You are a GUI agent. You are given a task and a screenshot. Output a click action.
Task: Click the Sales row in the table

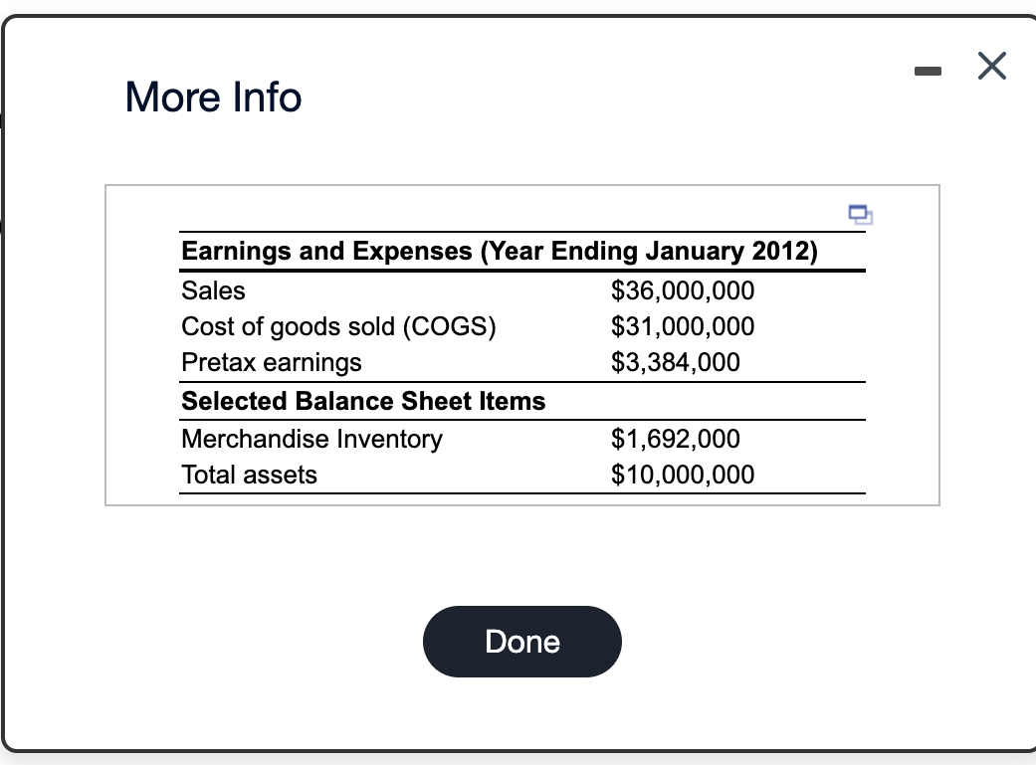coord(212,290)
